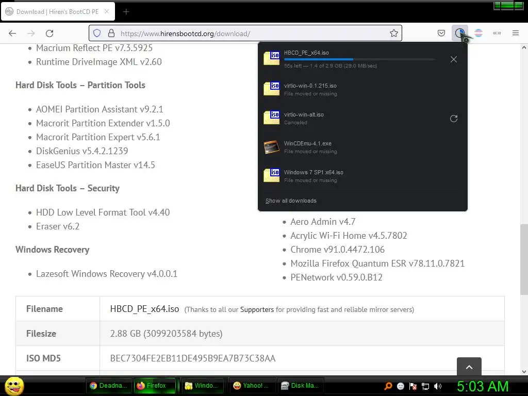Screen dimensions: 528x396
Task: Save page to Pocket
Action: 441,34
